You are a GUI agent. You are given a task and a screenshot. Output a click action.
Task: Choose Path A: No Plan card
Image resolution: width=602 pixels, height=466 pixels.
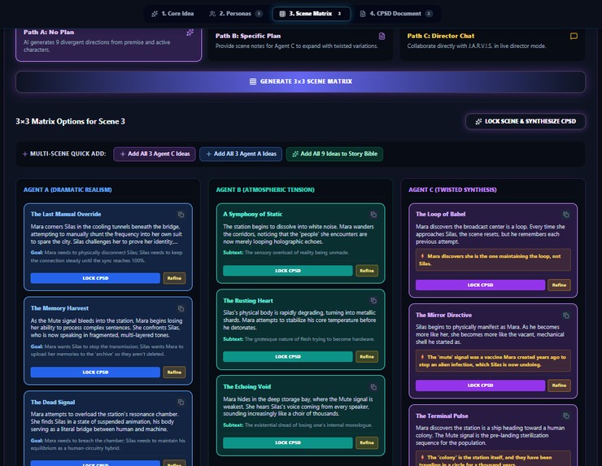109,43
